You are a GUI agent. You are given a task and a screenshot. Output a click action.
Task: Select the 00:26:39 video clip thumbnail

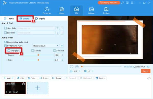(x=15, y=88)
